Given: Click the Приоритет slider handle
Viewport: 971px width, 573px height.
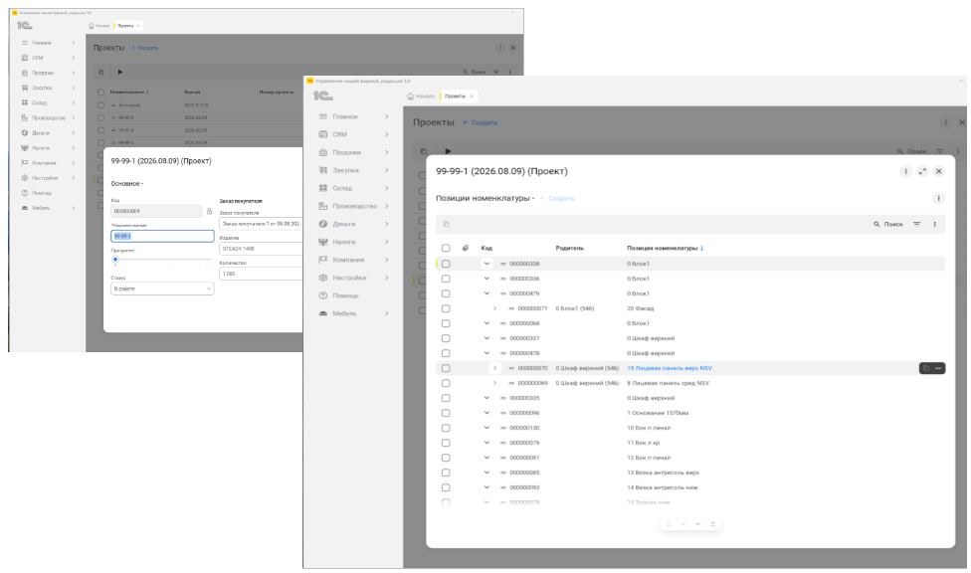Looking at the screenshot, I should pos(115,260).
